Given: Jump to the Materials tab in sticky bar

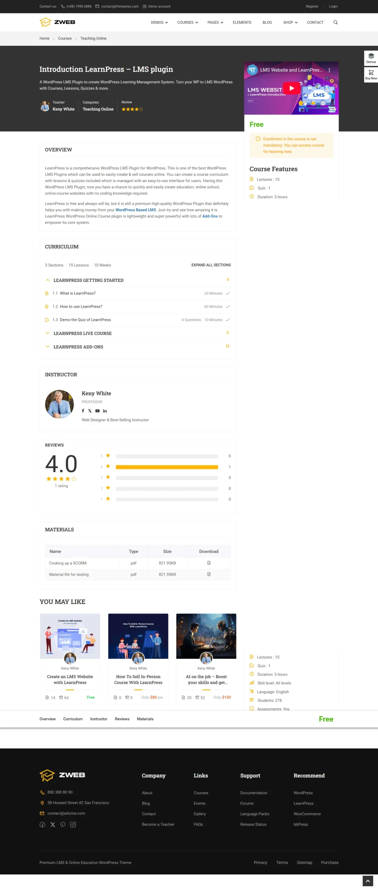Looking at the screenshot, I should point(145,719).
